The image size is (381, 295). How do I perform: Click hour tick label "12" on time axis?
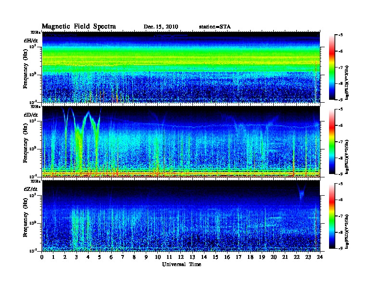coord(181,257)
